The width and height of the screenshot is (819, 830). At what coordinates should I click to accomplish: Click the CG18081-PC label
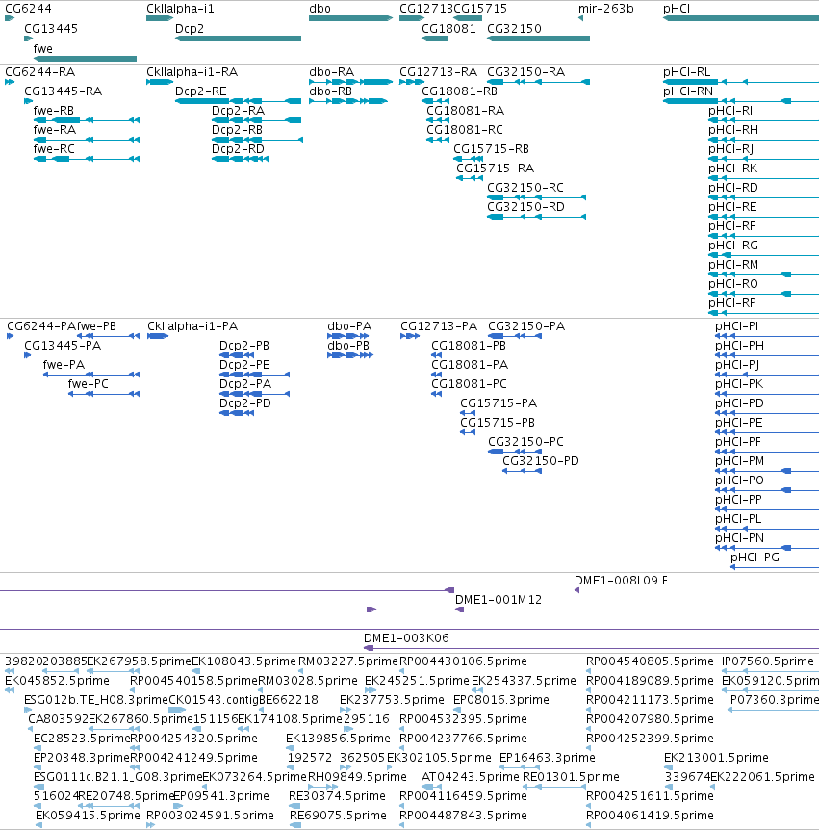(469, 384)
